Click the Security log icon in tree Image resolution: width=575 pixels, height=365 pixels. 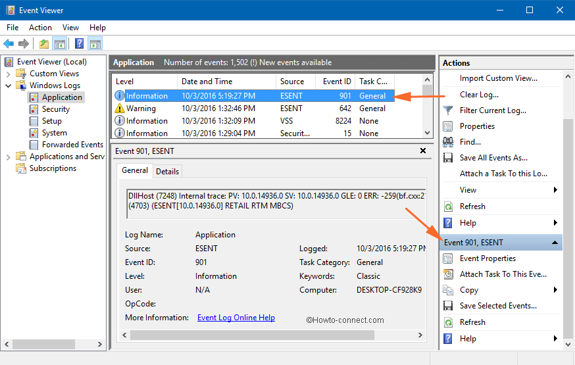coord(34,109)
